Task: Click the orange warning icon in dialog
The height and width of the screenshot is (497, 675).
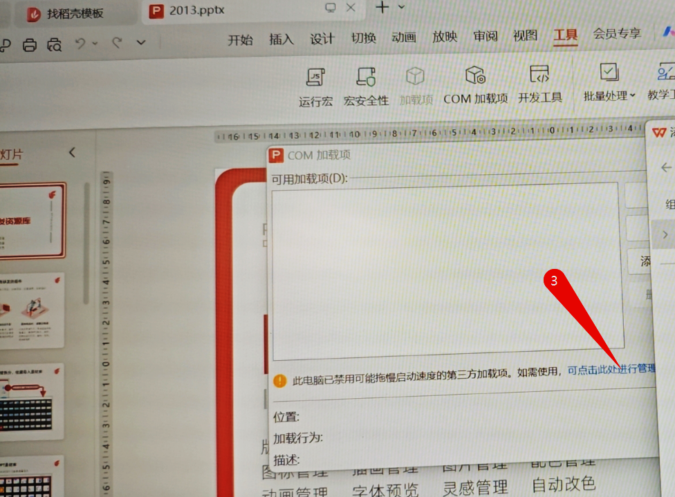Action: click(x=280, y=380)
